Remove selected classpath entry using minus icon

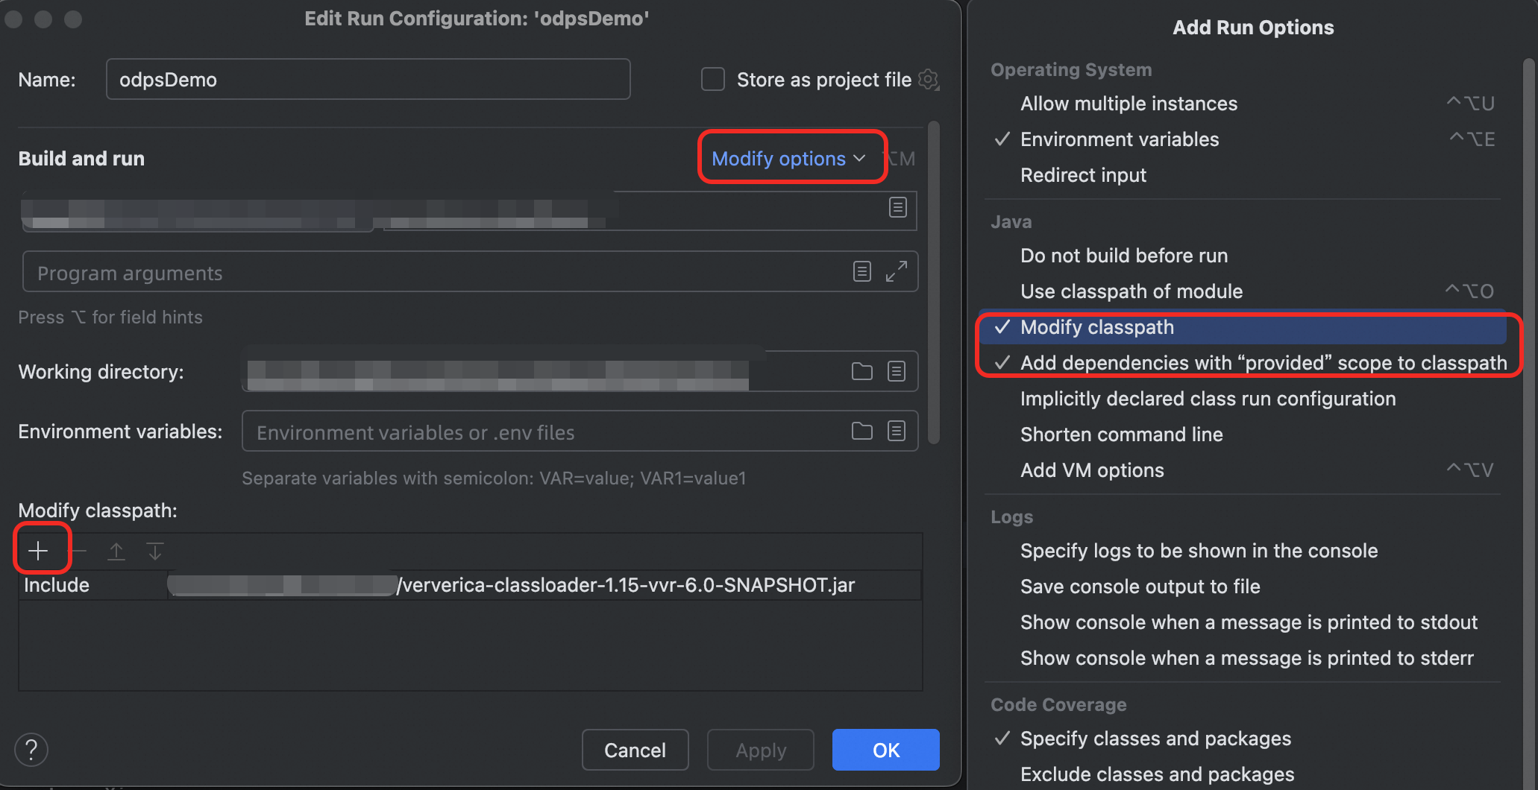[78, 552]
